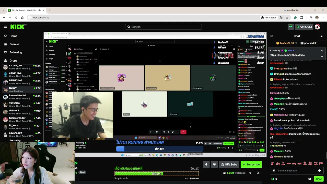Hide the pinned message with the eye icon

pos(322,51)
